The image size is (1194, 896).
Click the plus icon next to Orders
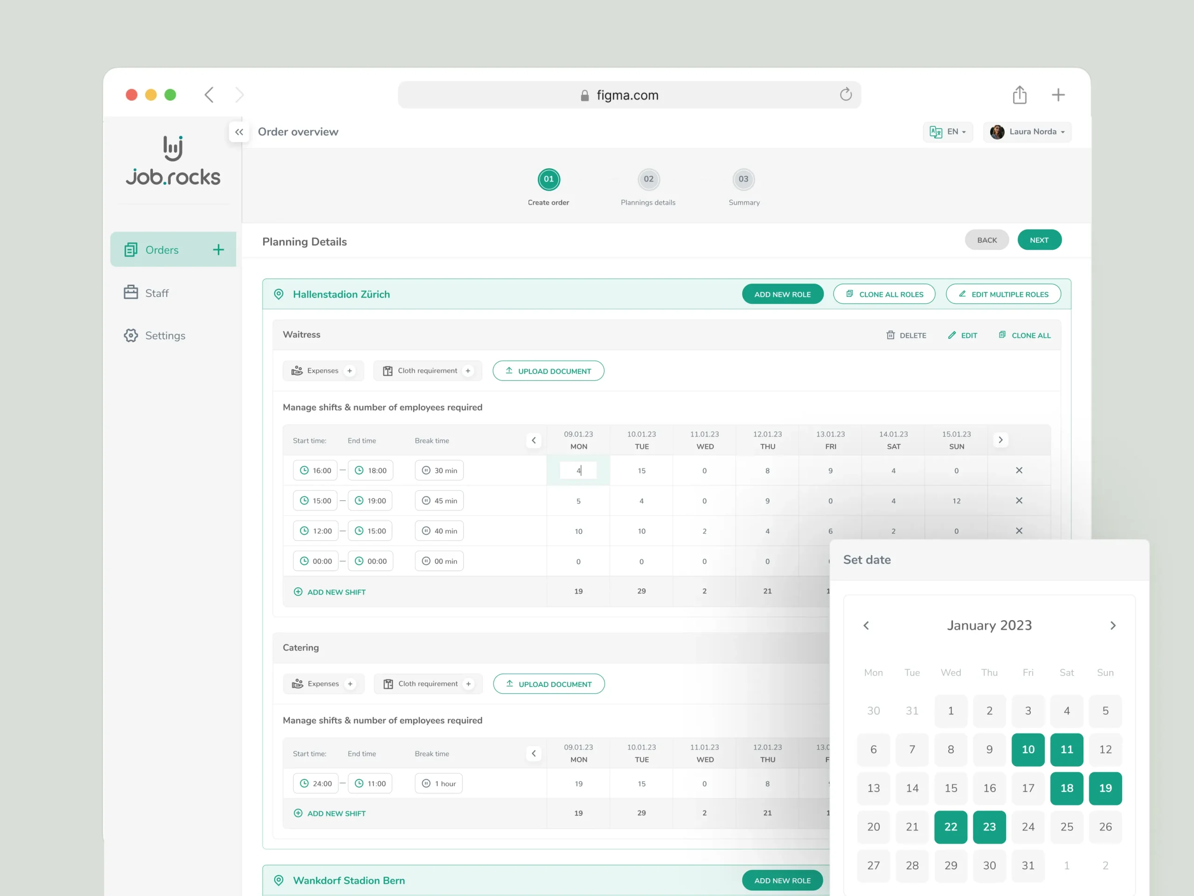tap(218, 250)
